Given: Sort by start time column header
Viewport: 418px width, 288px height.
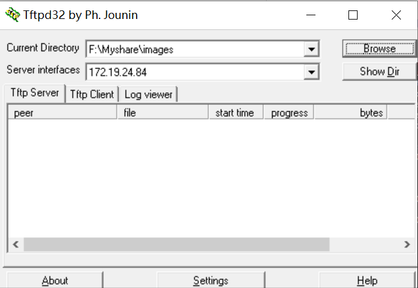Looking at the screenshot, I should 236,113.
